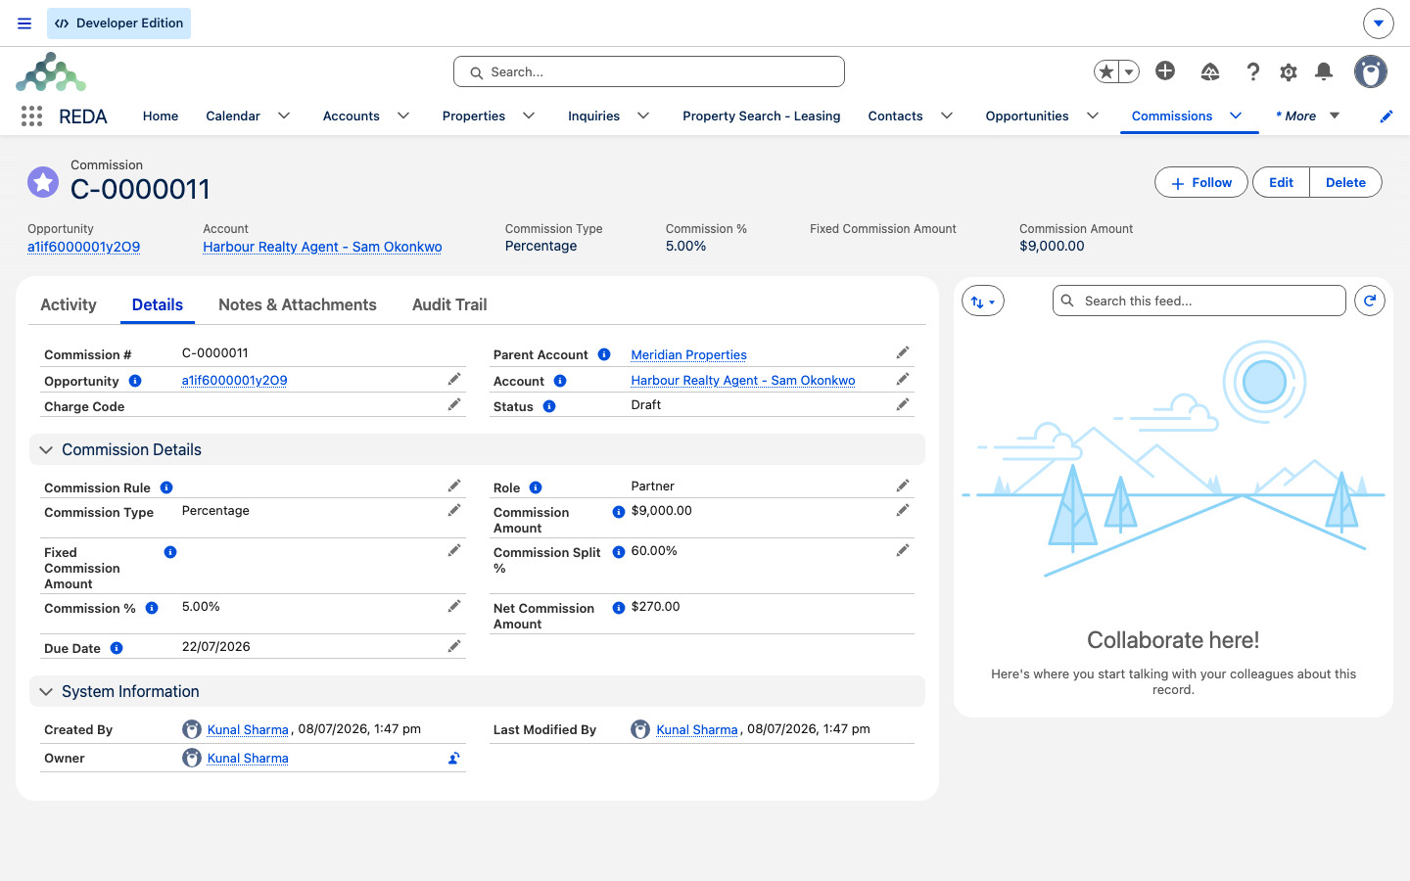Viewport: 1410px width, 881px height.
Task: Switch to the Audit Trail tab
Action: (x=449, y=304)
